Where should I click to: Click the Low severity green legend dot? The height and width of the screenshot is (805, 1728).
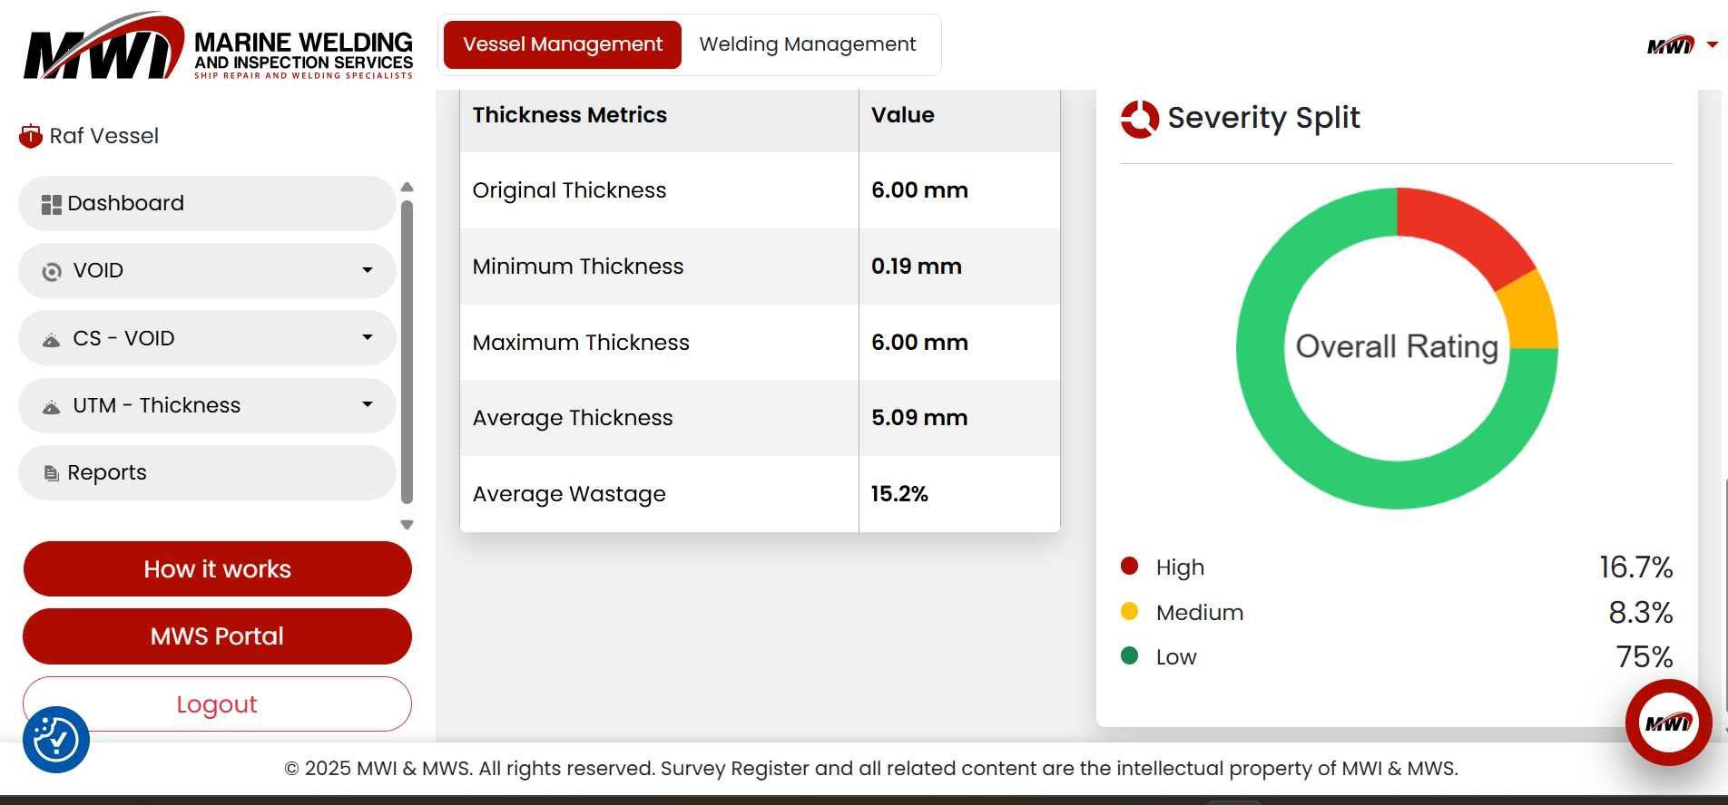coord(1130,655)
